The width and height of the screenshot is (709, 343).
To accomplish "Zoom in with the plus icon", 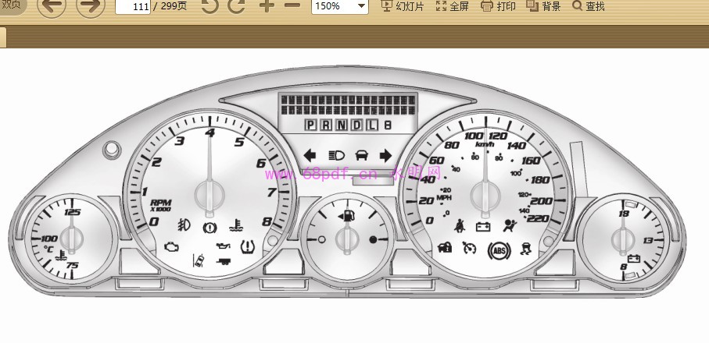I will pyautogui.click(x=267, y=6).
